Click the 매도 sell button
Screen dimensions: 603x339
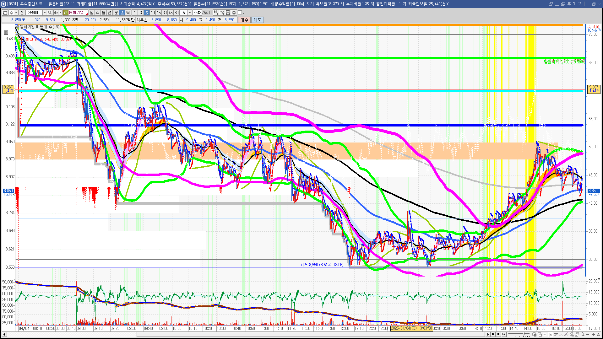[x=257, y=20]
